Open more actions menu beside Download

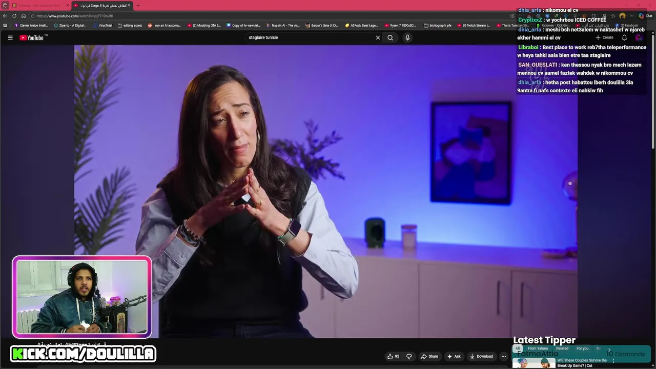tap(504, 356)
